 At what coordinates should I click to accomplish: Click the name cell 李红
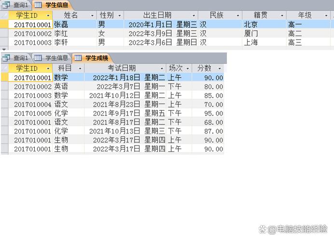click(74, 33)
